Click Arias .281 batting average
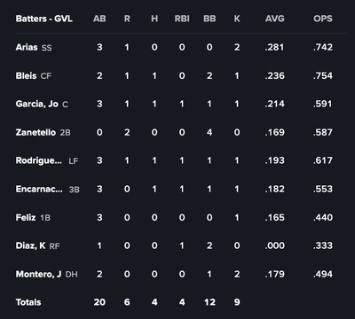 [274, 47]
